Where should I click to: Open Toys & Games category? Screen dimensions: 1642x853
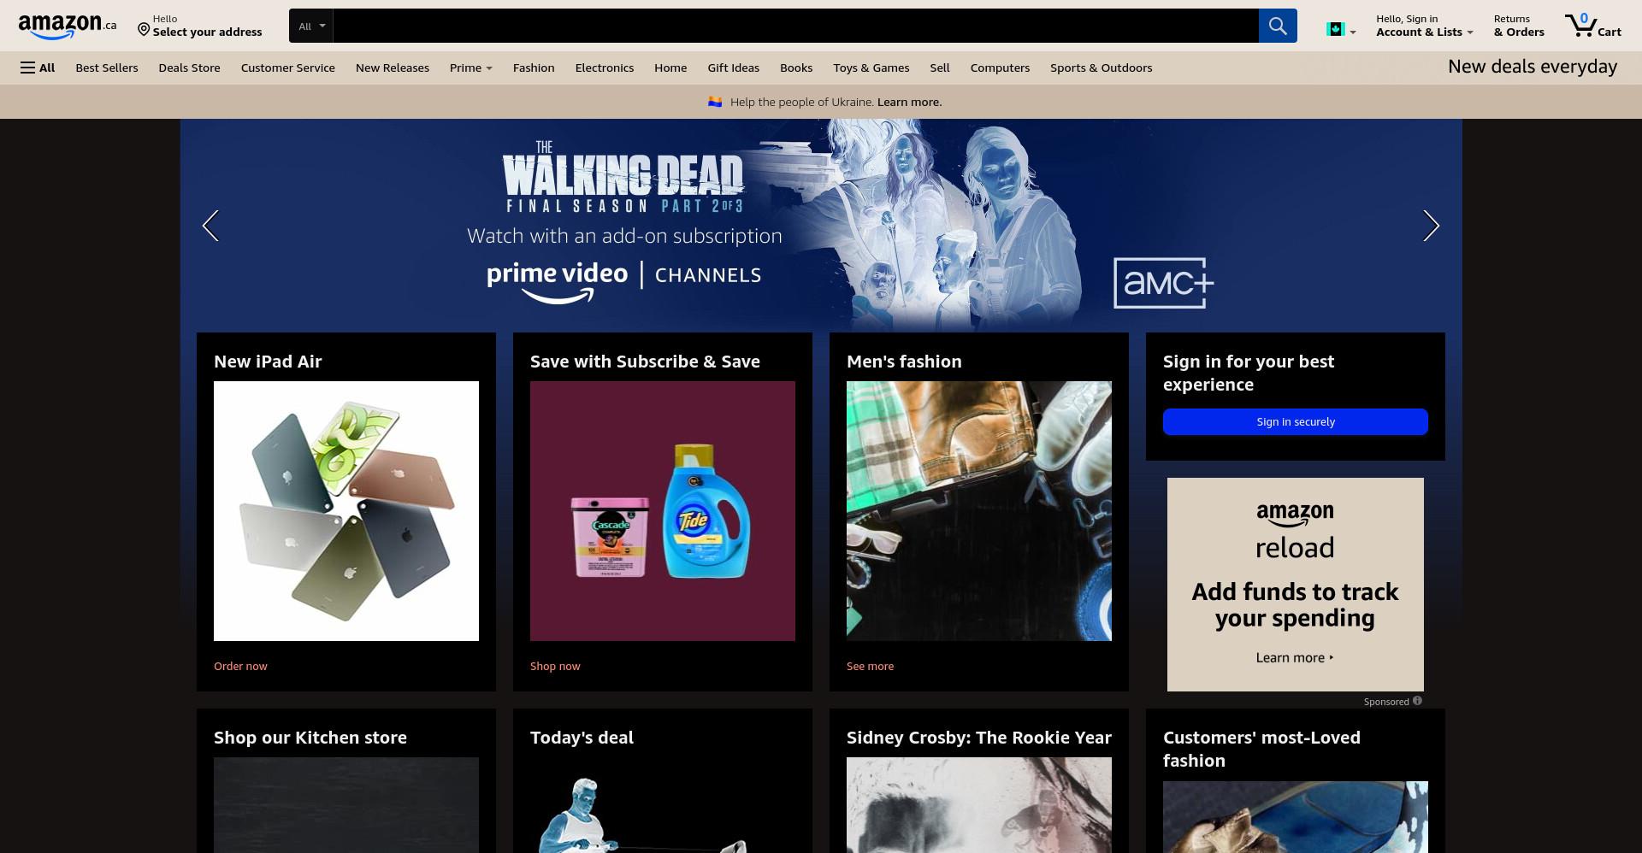click(871, 68)
